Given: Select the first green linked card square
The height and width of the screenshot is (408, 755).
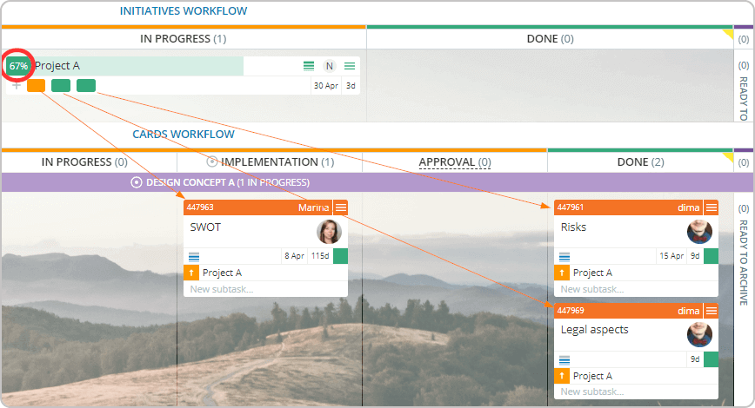Looking at the screenshot, I should [x=61, y=86].
